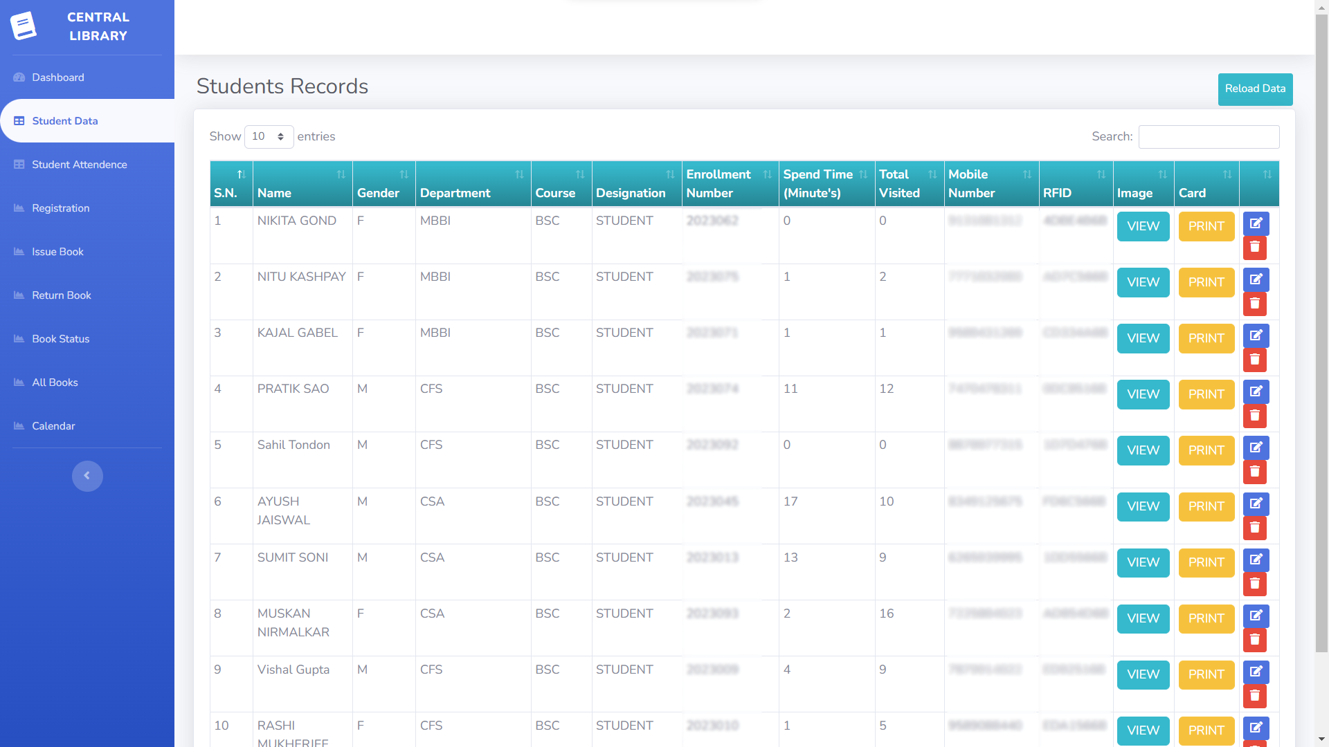This screenshot has width=1329, height=747.
Task: Edit Vishal Gupta's record
Action: tap(1256, 672)
